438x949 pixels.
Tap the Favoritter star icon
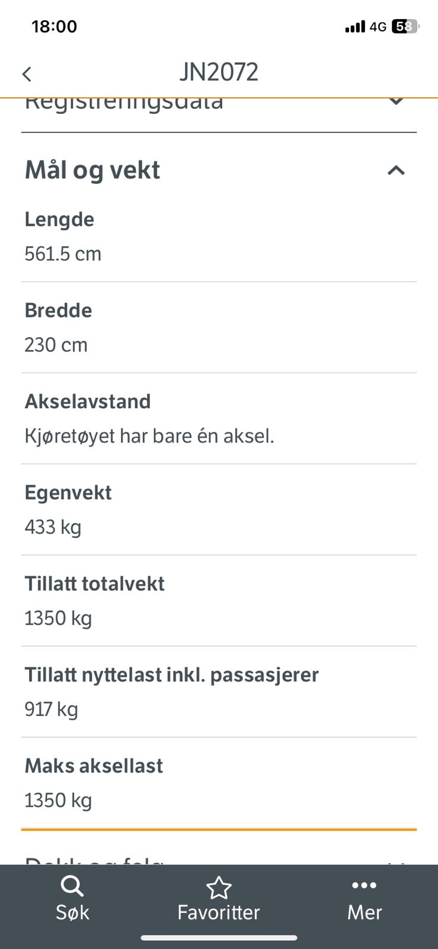[219, 887]
